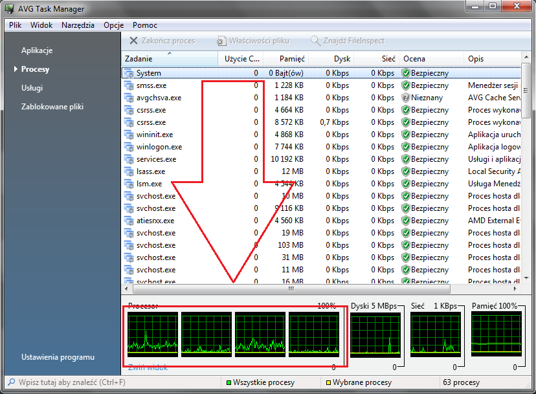This screenshot has height=394, width=536.
Task: Click the 'Local Security A' description cell
Action: [495, 171]
